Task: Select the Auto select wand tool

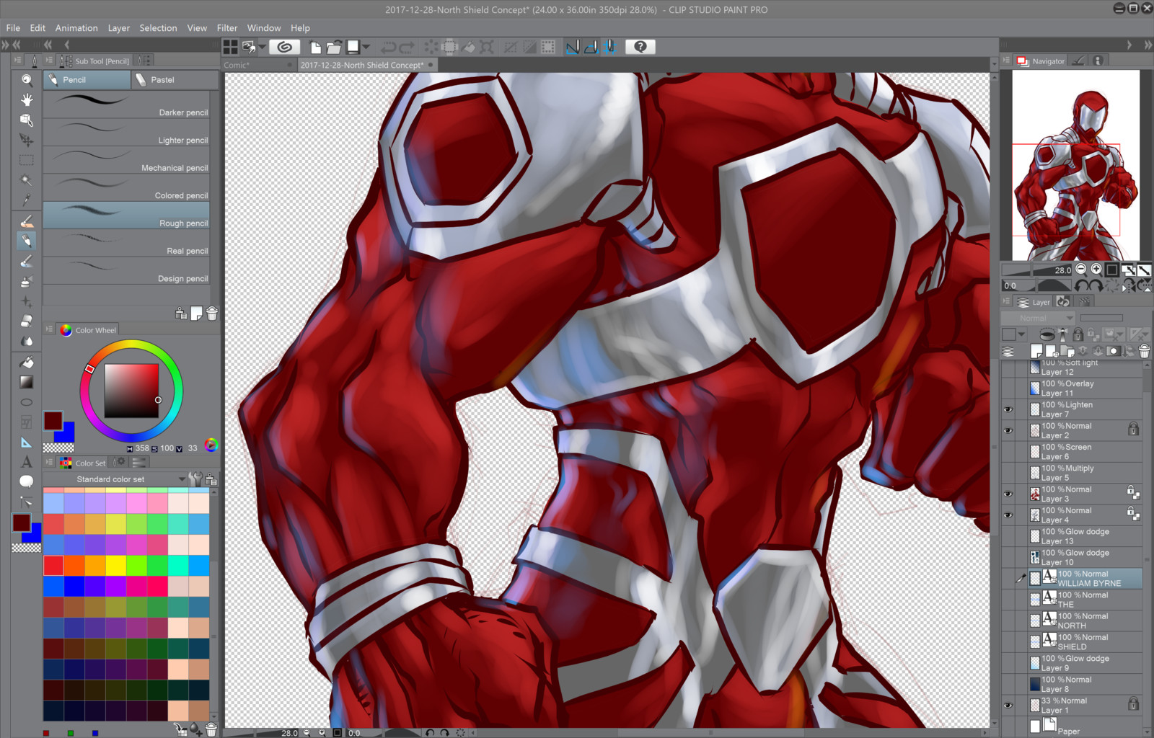Action: pos(27,180)
